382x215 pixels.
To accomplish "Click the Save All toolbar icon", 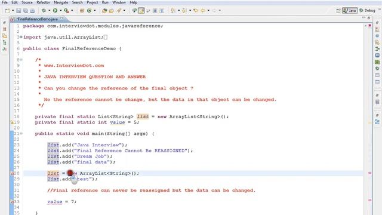I will pos(25,11).
